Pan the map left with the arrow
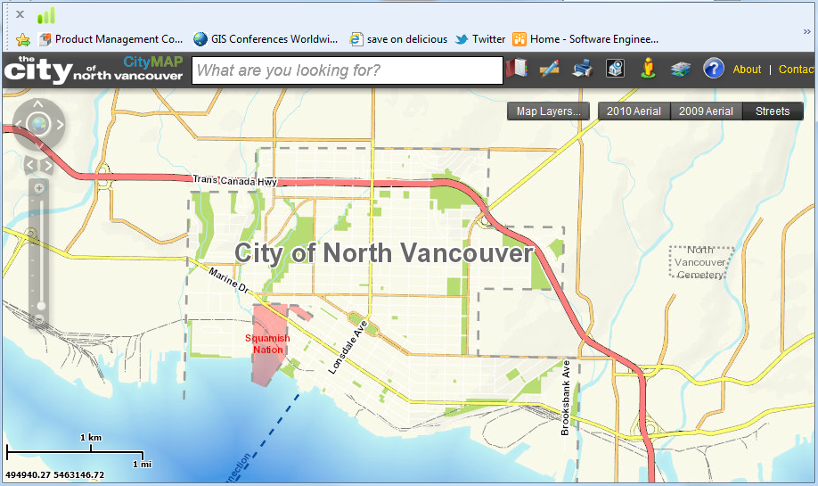This screenshot has height=486, width=818. (x=18, y=124)
